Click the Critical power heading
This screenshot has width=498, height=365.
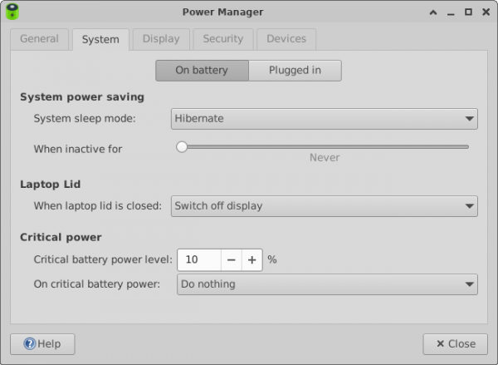(x=61, y=238)
